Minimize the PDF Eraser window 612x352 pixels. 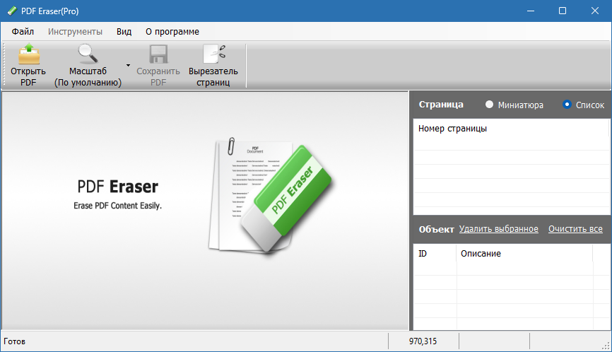[x=531, y=11]
